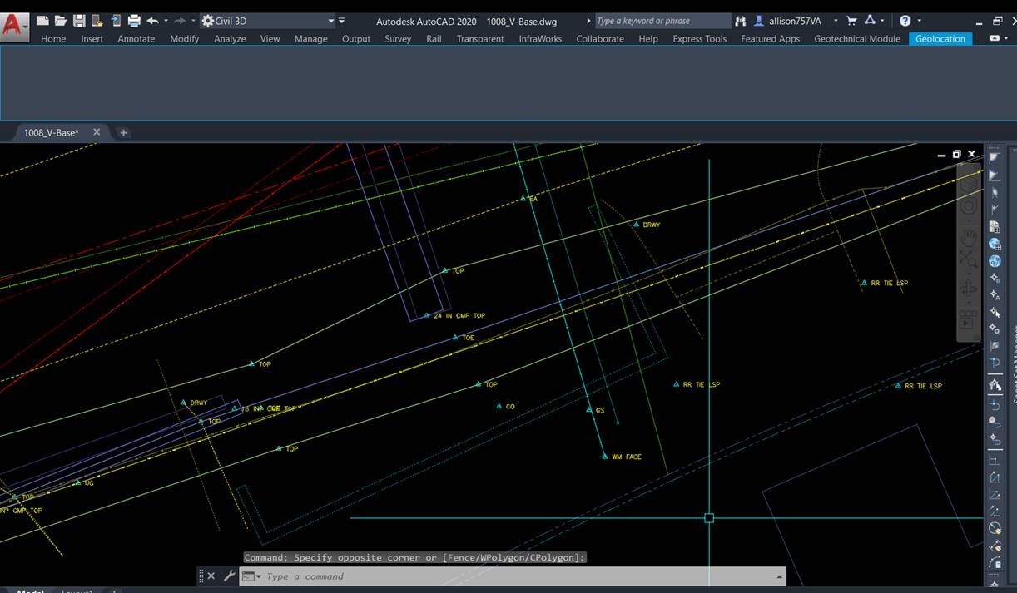Select the globe icon on the right toolbar
Image resolution: width=1017 pixels, height=593 pixels.
pyautogui.click(x=995, y=243)
